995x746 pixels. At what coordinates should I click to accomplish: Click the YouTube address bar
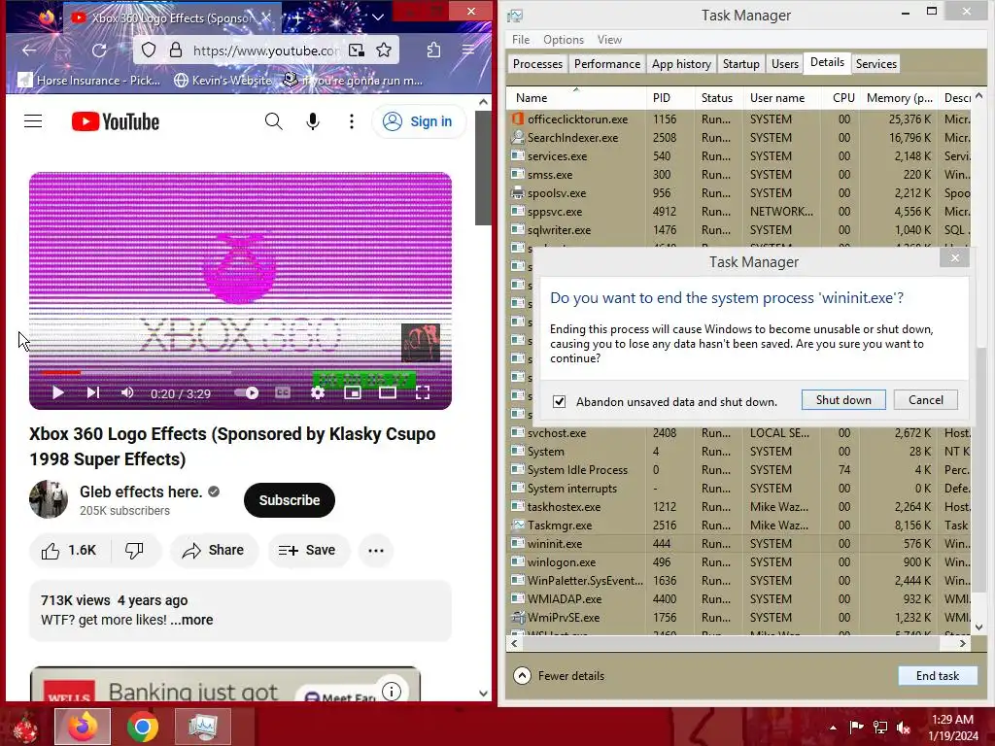266,51
